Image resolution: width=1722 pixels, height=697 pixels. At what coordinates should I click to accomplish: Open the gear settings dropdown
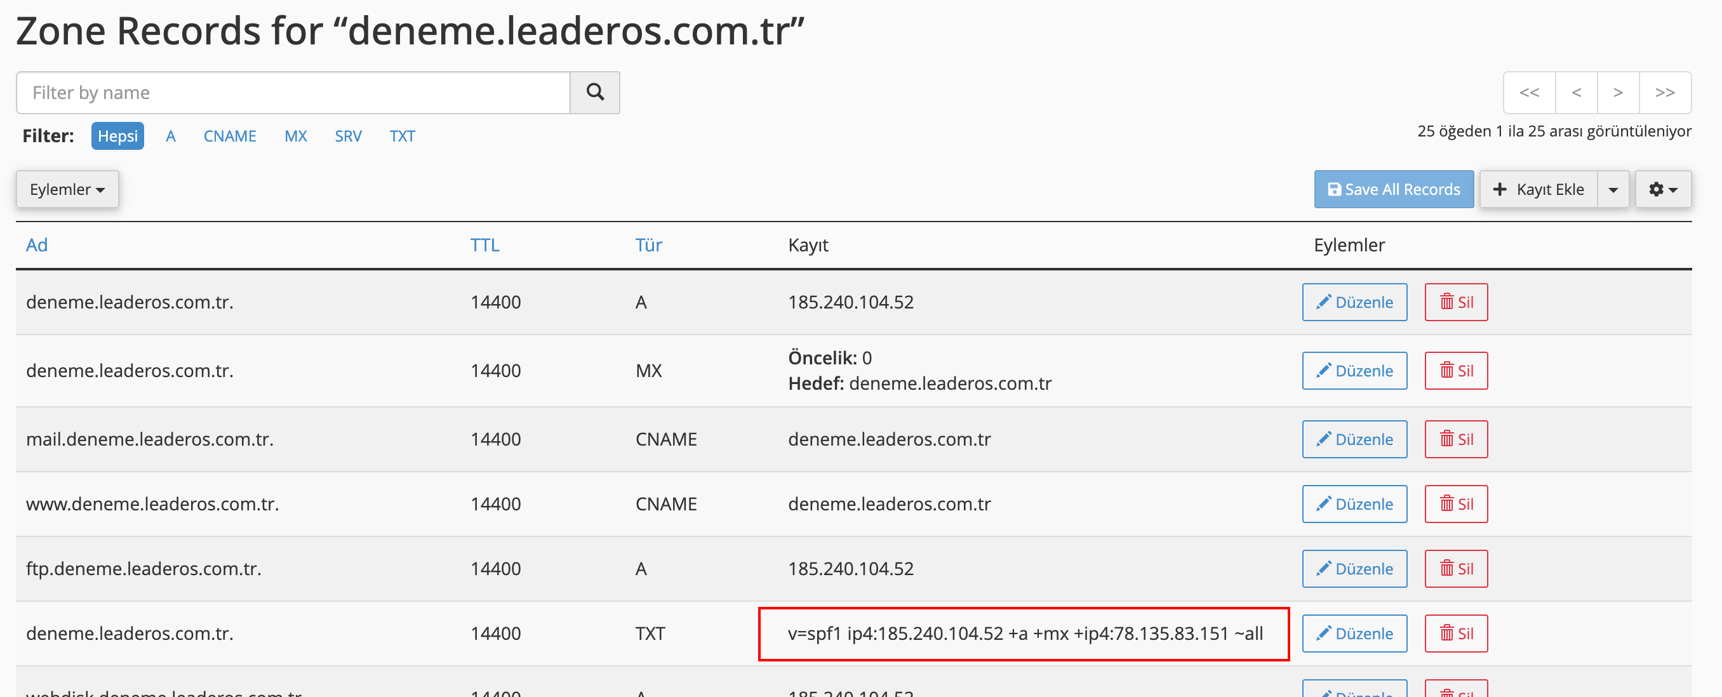click(1662, 189)
